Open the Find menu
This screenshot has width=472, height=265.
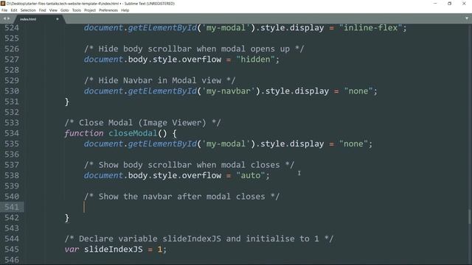pyautogui.click(x=42, y=10)
